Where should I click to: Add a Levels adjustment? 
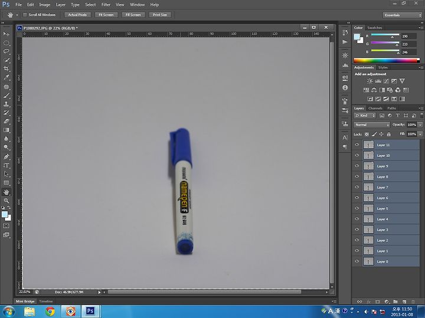click(x=378, y=81)
